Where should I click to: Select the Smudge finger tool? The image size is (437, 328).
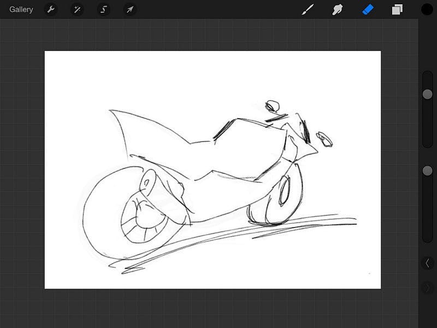click(x=338, y=9)
